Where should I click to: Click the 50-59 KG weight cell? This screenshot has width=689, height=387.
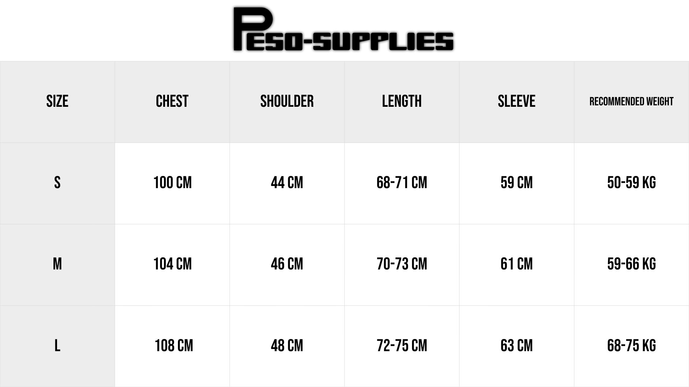(631, 183)
